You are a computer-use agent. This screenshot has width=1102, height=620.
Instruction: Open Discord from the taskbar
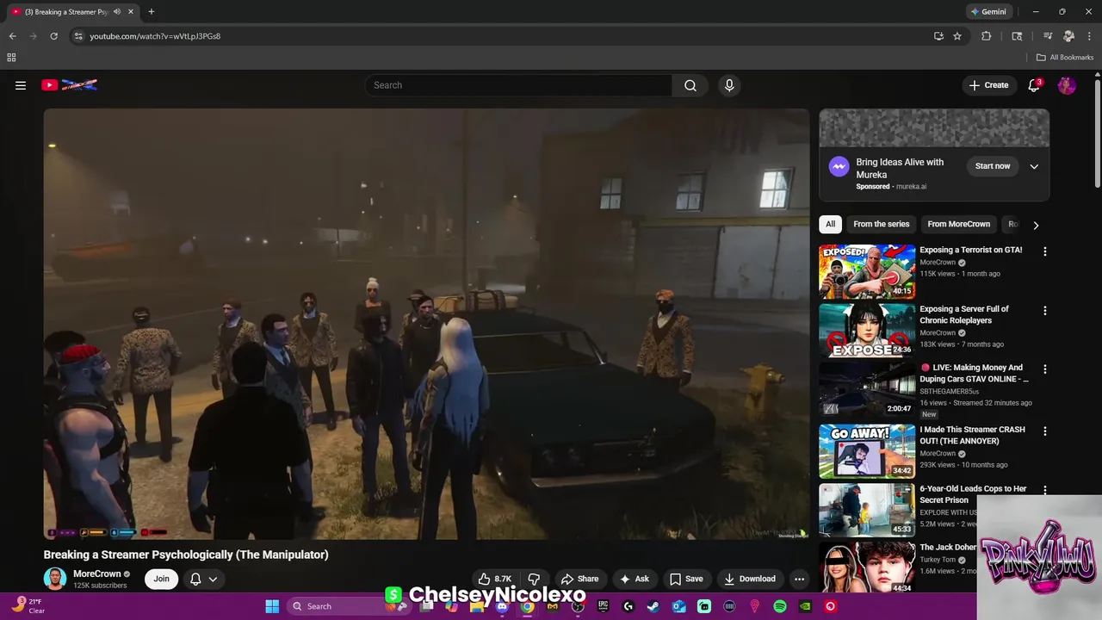point(502,606)
